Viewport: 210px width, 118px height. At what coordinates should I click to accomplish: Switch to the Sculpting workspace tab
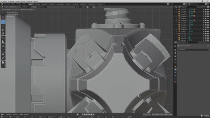click(44, 4)
